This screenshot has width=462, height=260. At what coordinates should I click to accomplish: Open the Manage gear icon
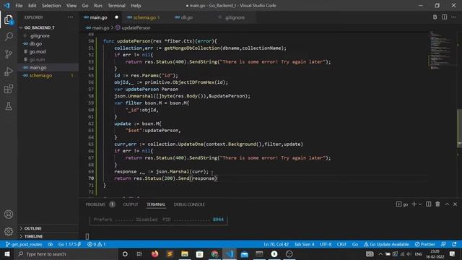(x=9, y=231)
